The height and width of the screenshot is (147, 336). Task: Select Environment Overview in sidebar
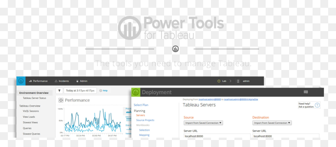(x=34, y=93)
